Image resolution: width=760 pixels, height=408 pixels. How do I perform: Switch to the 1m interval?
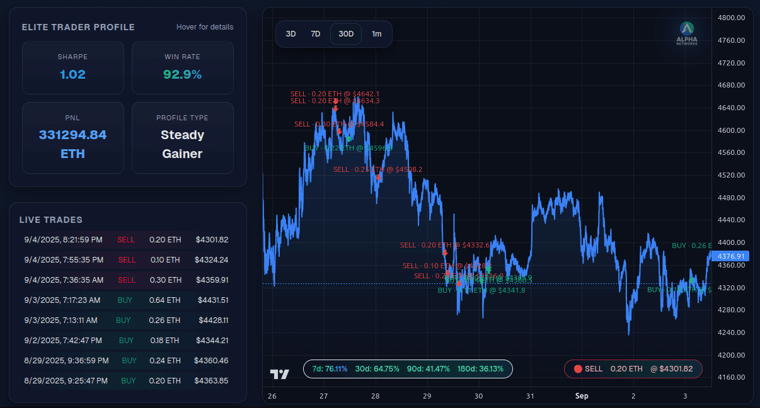[x=376, y=34]
